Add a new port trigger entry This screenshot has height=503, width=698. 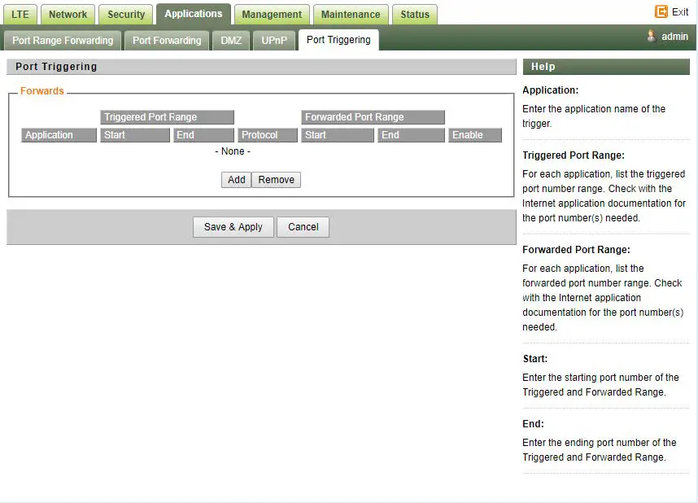[x=237, y=180]
